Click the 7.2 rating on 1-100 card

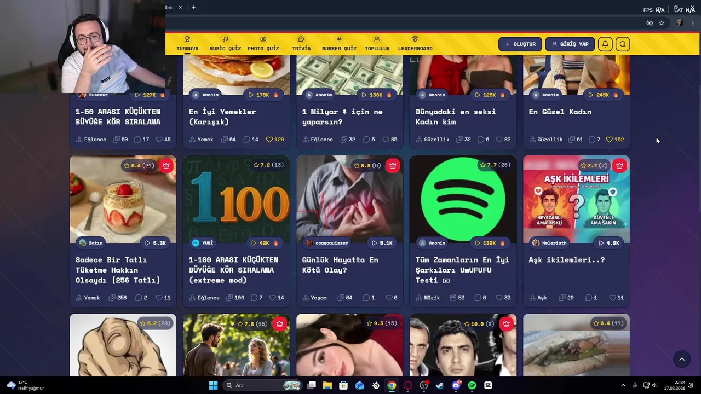coord(269,165)
